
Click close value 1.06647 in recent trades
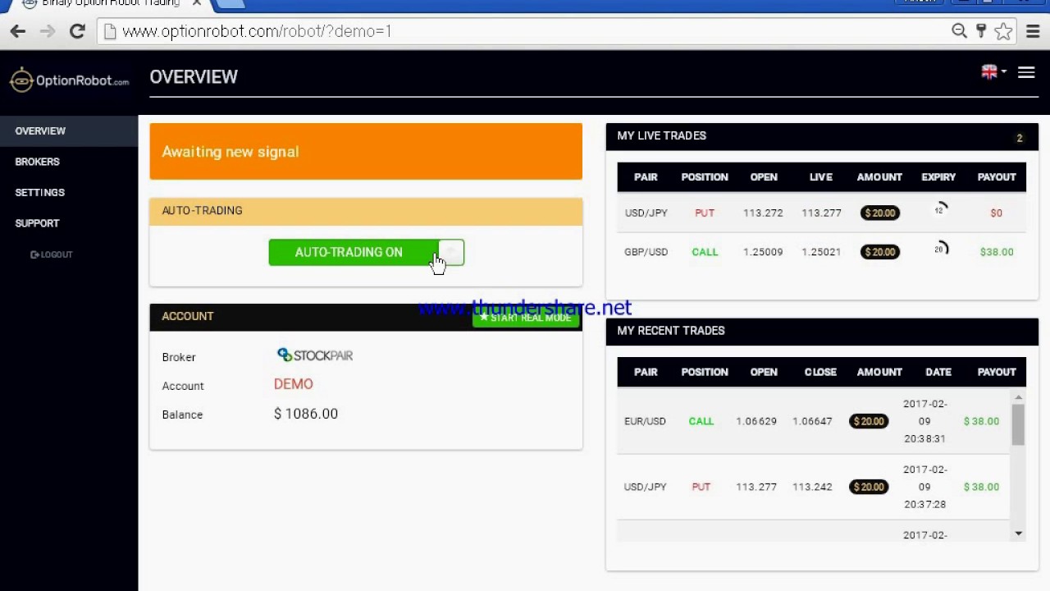[812, 421]
